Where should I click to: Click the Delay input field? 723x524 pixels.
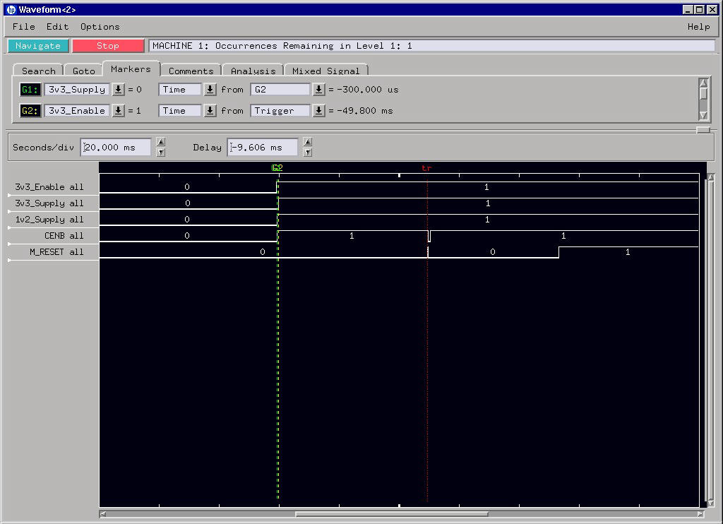pyautogui.click(x=263, y=147)
